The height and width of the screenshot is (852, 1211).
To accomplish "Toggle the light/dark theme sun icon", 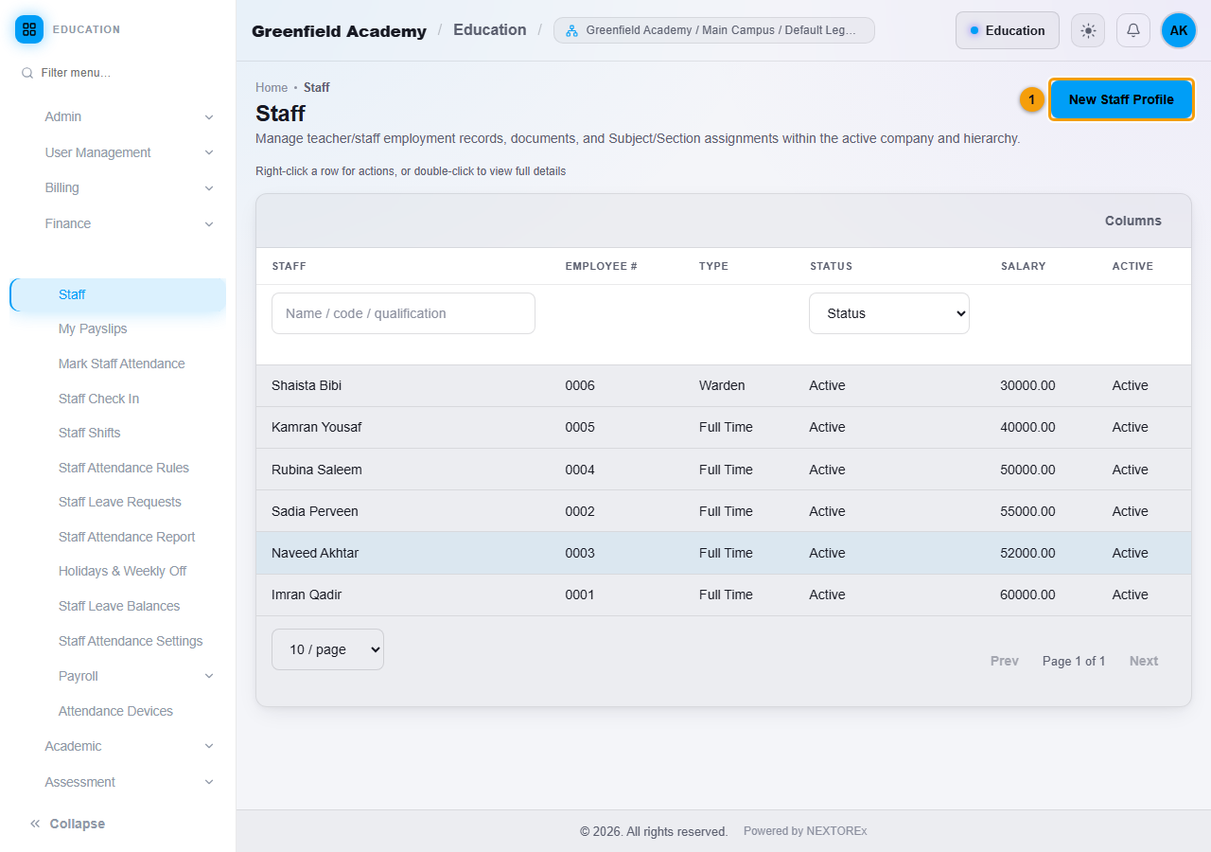I will [1088, 30].
